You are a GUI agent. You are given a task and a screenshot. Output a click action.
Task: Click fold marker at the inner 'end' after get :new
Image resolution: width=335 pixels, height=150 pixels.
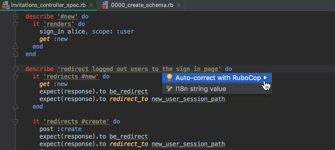pos(15,46)
